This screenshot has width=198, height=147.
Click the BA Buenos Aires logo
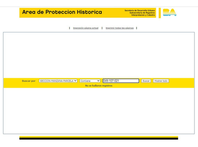tap(169, 12)
